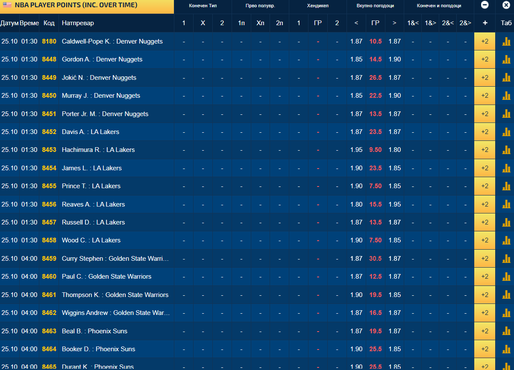Open statistics chart for Hachimura R.
This screenshot has height=370, width=514.
pyautogui.click(x=506, y=150)
